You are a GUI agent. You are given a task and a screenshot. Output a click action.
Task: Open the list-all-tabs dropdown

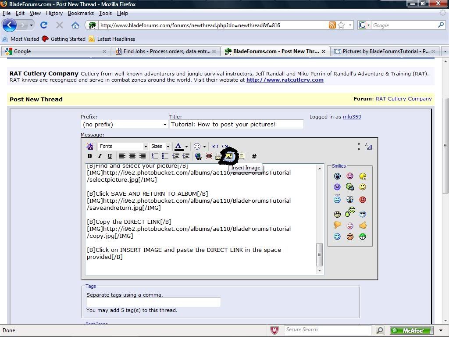(445, 51)
